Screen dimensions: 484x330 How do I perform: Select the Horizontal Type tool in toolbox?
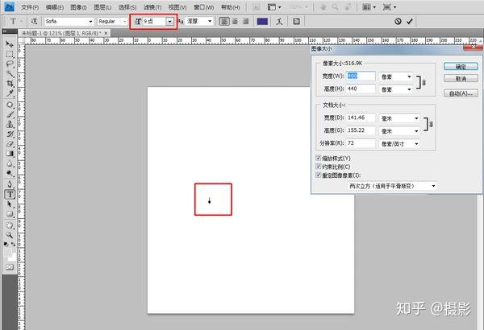pyautogui.click(x=10, y=195)
